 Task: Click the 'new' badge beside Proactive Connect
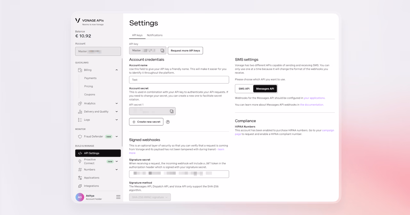pyautogui.click(x=110, y=162)
